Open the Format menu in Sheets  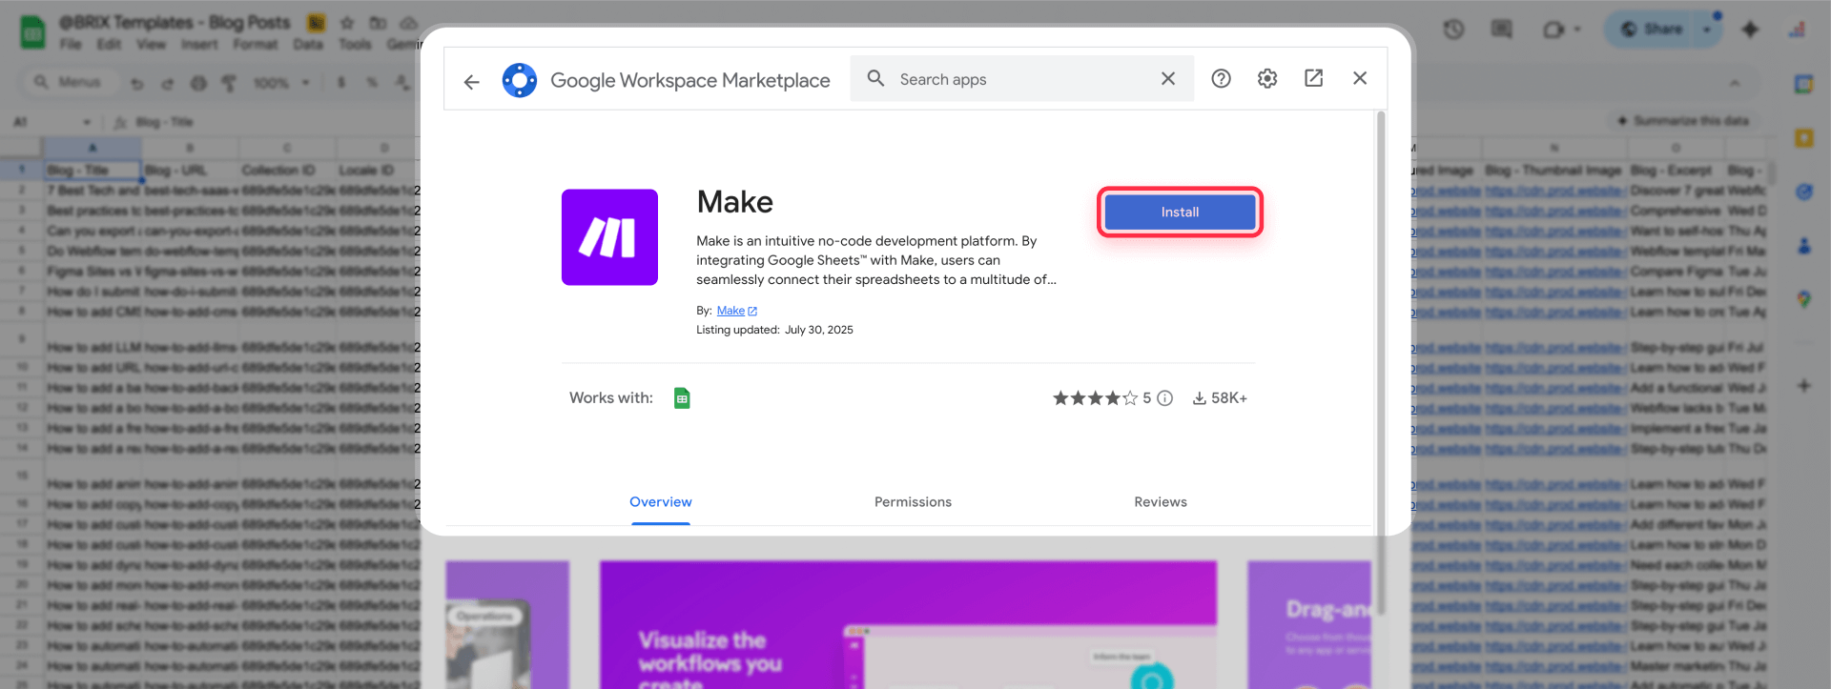(256, 44)
